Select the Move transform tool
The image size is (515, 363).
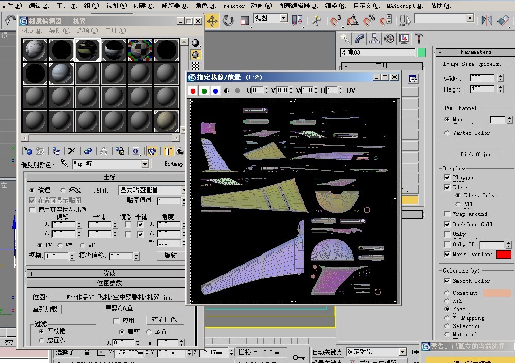[x=212, y=21]
